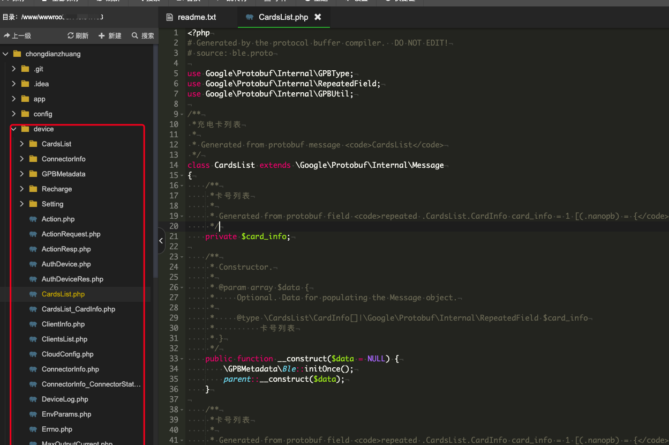Fold the comment block at line 9
The height and width of the screenshot is (445, 669).
point(182,114)
